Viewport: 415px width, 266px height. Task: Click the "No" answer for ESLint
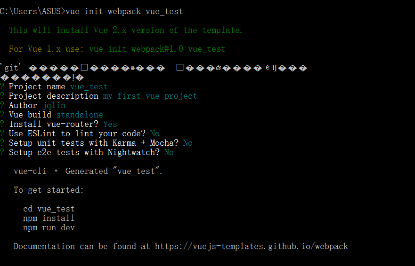coord(155,133)
